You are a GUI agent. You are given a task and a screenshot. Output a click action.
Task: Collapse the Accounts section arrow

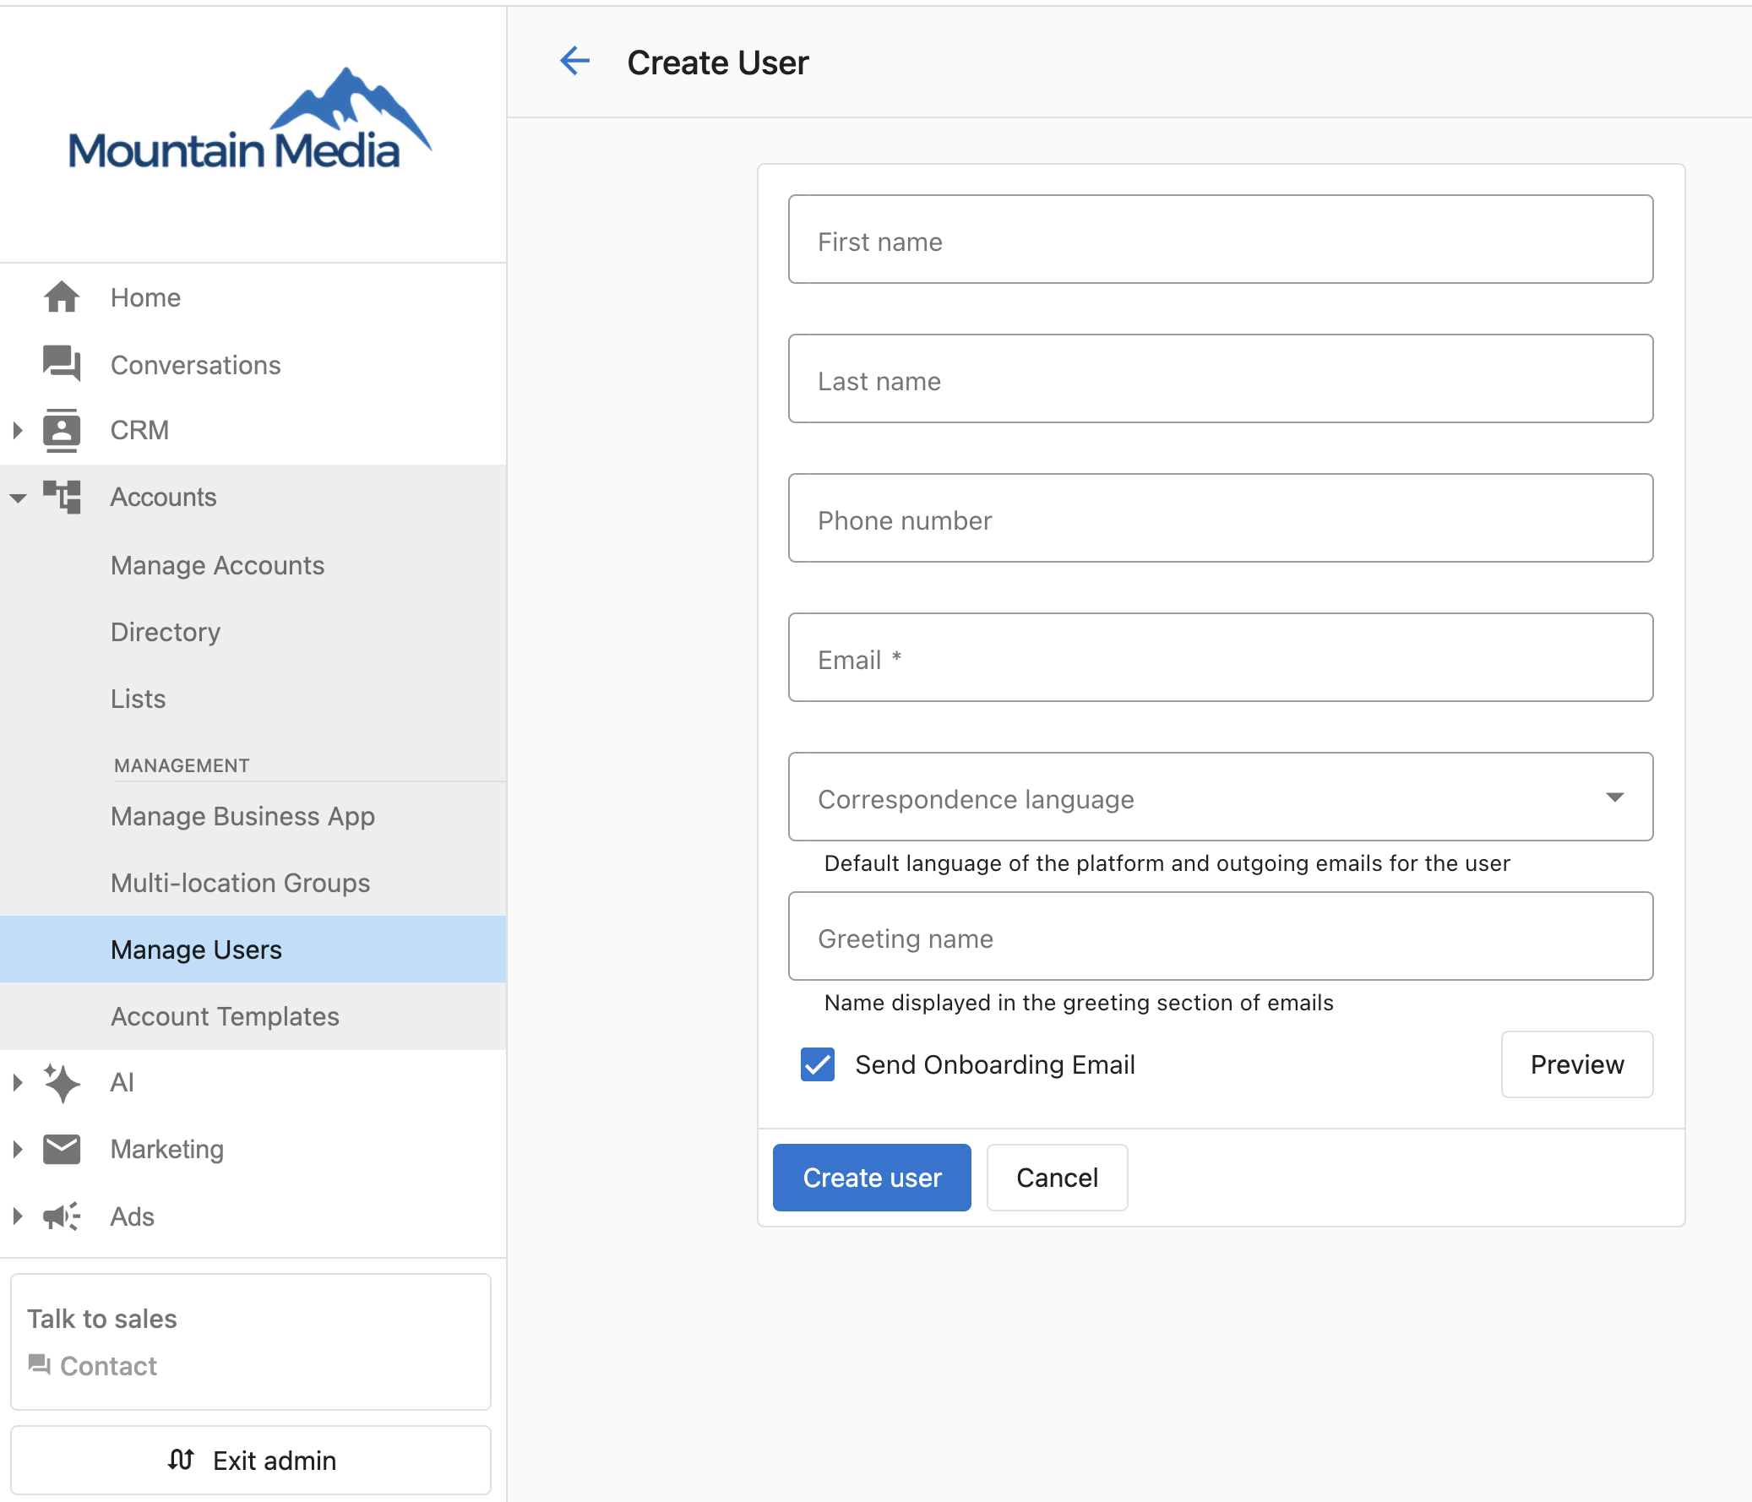tap(18, 498)
